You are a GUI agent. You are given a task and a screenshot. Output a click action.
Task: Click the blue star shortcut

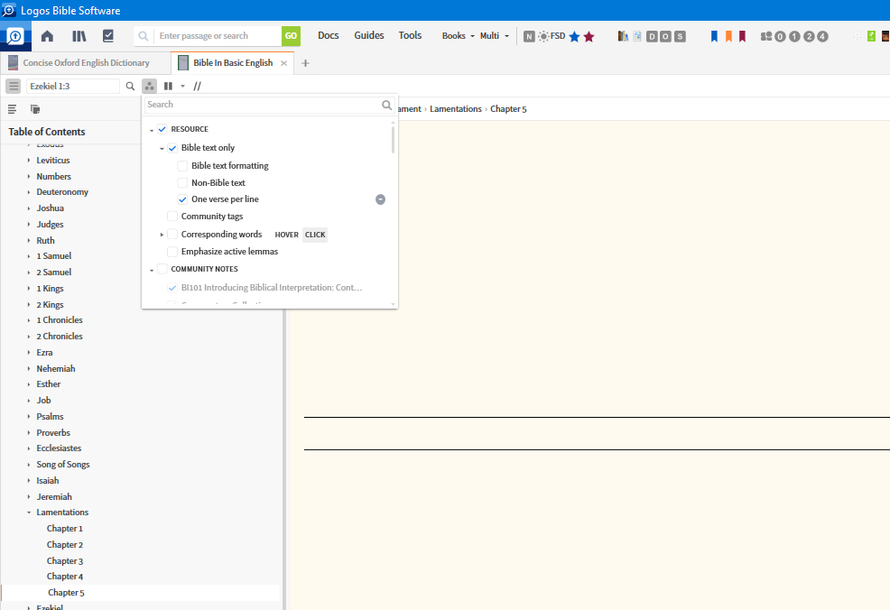pos(574,37)
